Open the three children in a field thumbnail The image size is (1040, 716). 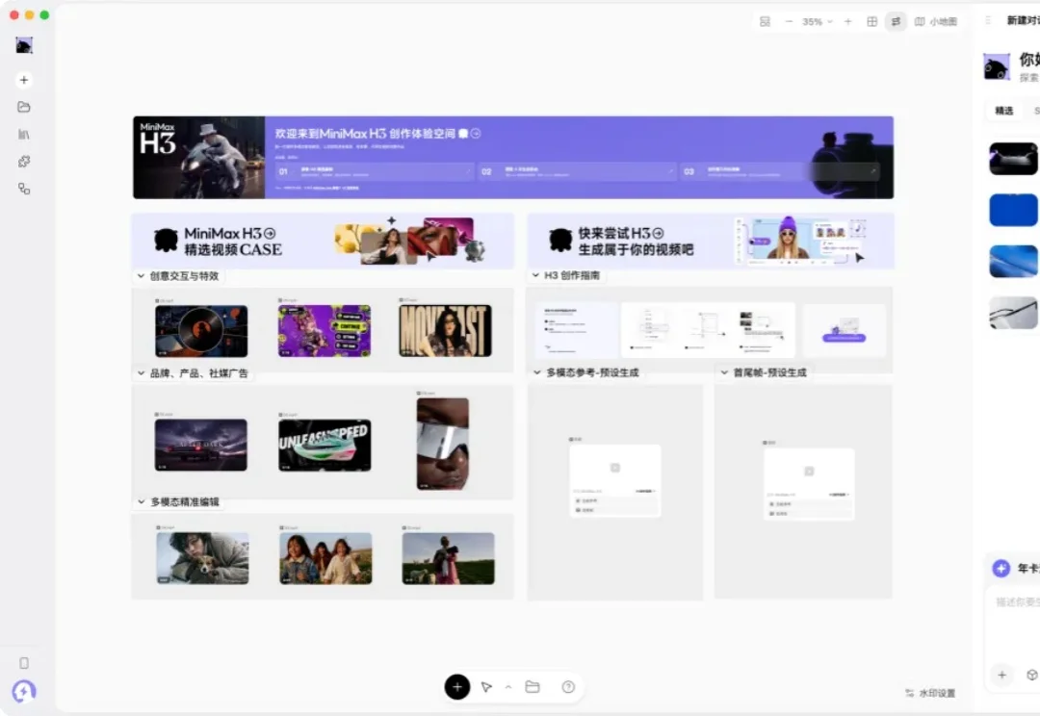click(x=325, y=558)
